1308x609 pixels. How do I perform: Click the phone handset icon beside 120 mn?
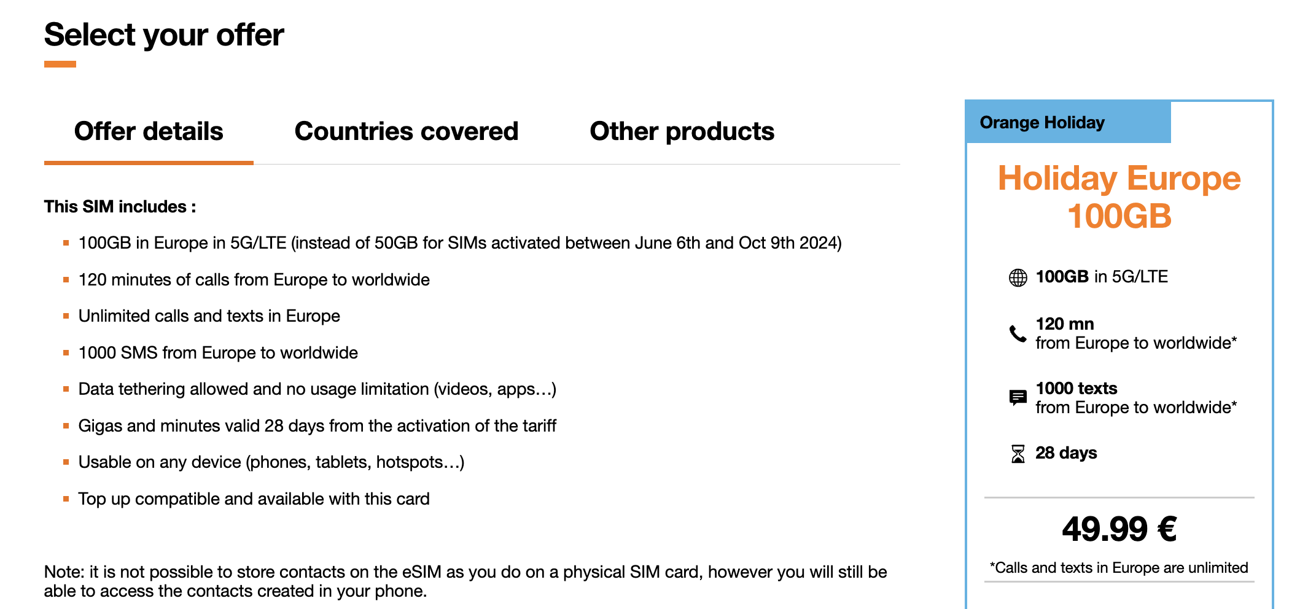tap(1018, 333)
